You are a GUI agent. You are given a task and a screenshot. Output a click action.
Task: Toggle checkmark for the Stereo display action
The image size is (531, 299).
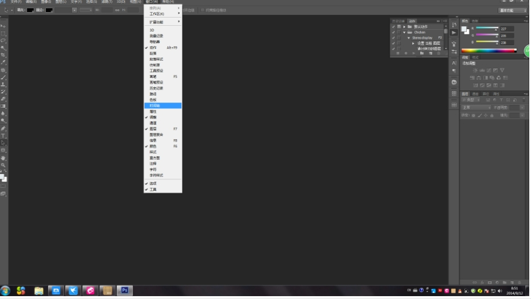tap(393, 38)
